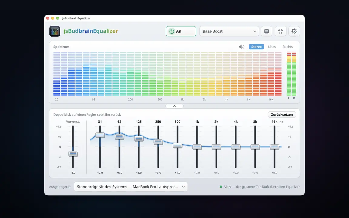349x218 pixels.
Task: Click the 31 Hz band slider handle
Action: pyautogui.click(x=100, y=135)
